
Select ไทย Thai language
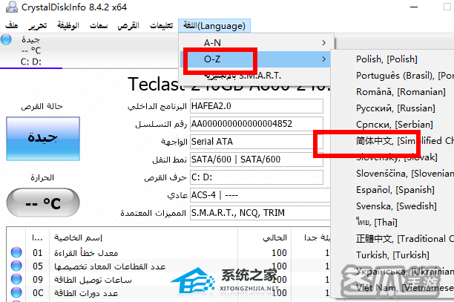coord(377,223)
